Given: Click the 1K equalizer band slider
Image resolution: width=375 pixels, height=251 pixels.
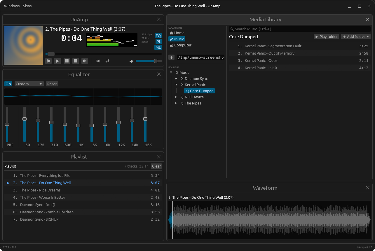Looking at the screenshot, I should tap(78, 124).
